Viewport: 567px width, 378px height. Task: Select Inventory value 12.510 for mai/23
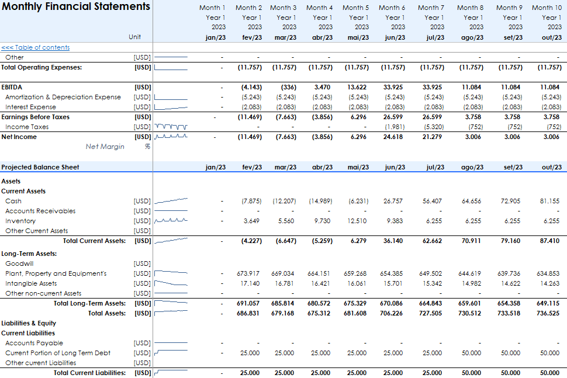357,221
